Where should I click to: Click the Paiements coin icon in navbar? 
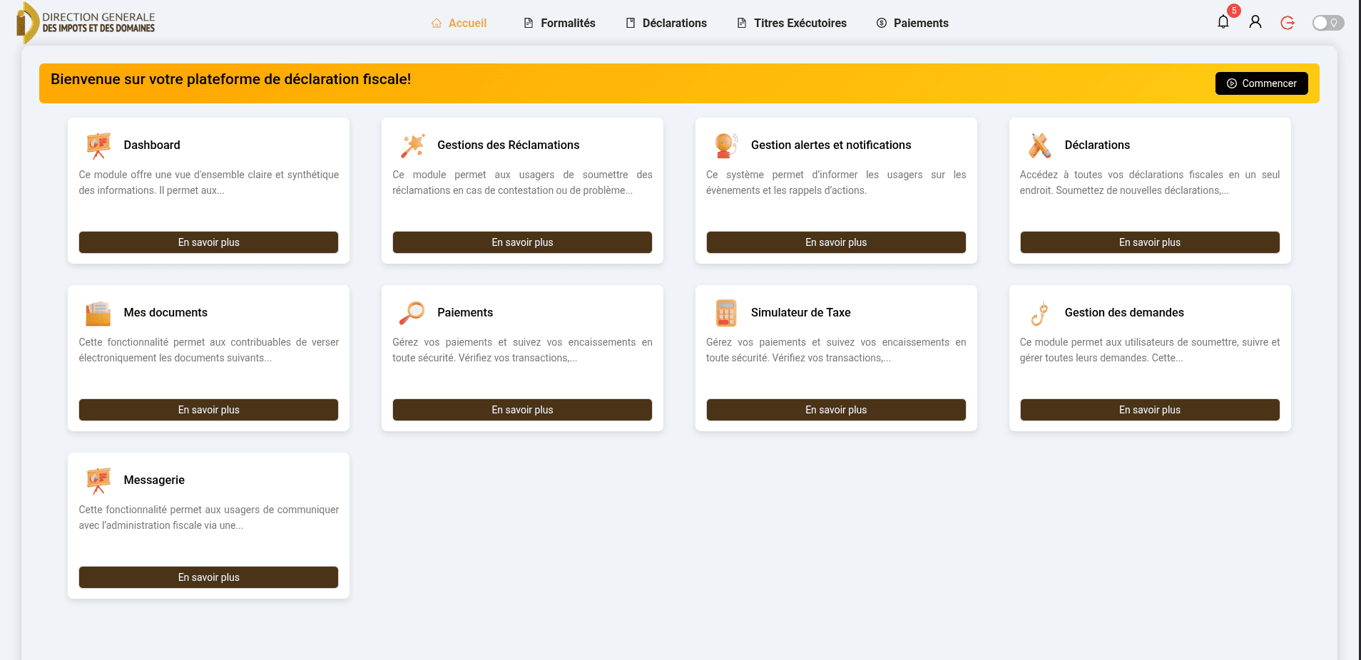point(882,23)
